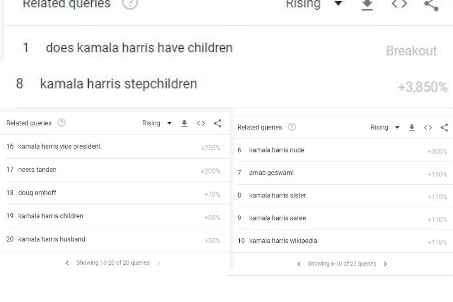Open embed icon in lower-right panel
This screenshot has height=302, width=453.
pyautogui.click(x=428, y=128)
